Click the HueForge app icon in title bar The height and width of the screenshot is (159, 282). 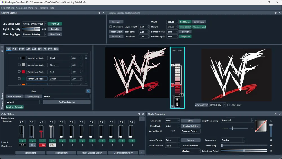point(3,2)
